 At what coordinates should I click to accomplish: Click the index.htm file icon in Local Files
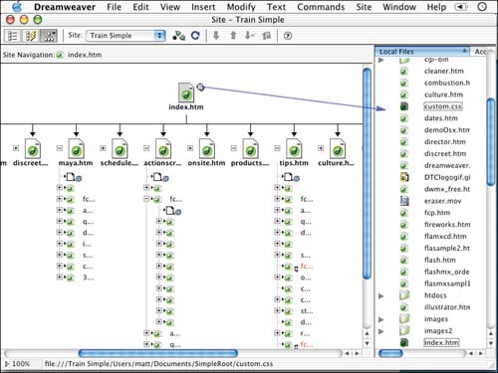coord(404,342)
